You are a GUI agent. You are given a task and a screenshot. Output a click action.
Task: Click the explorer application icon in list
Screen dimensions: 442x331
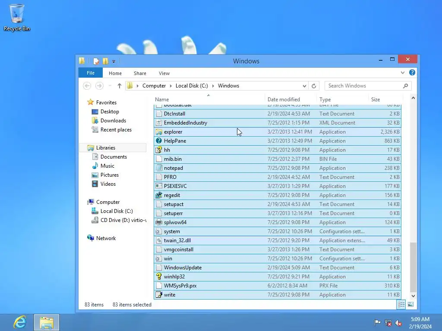pos(159,132)
